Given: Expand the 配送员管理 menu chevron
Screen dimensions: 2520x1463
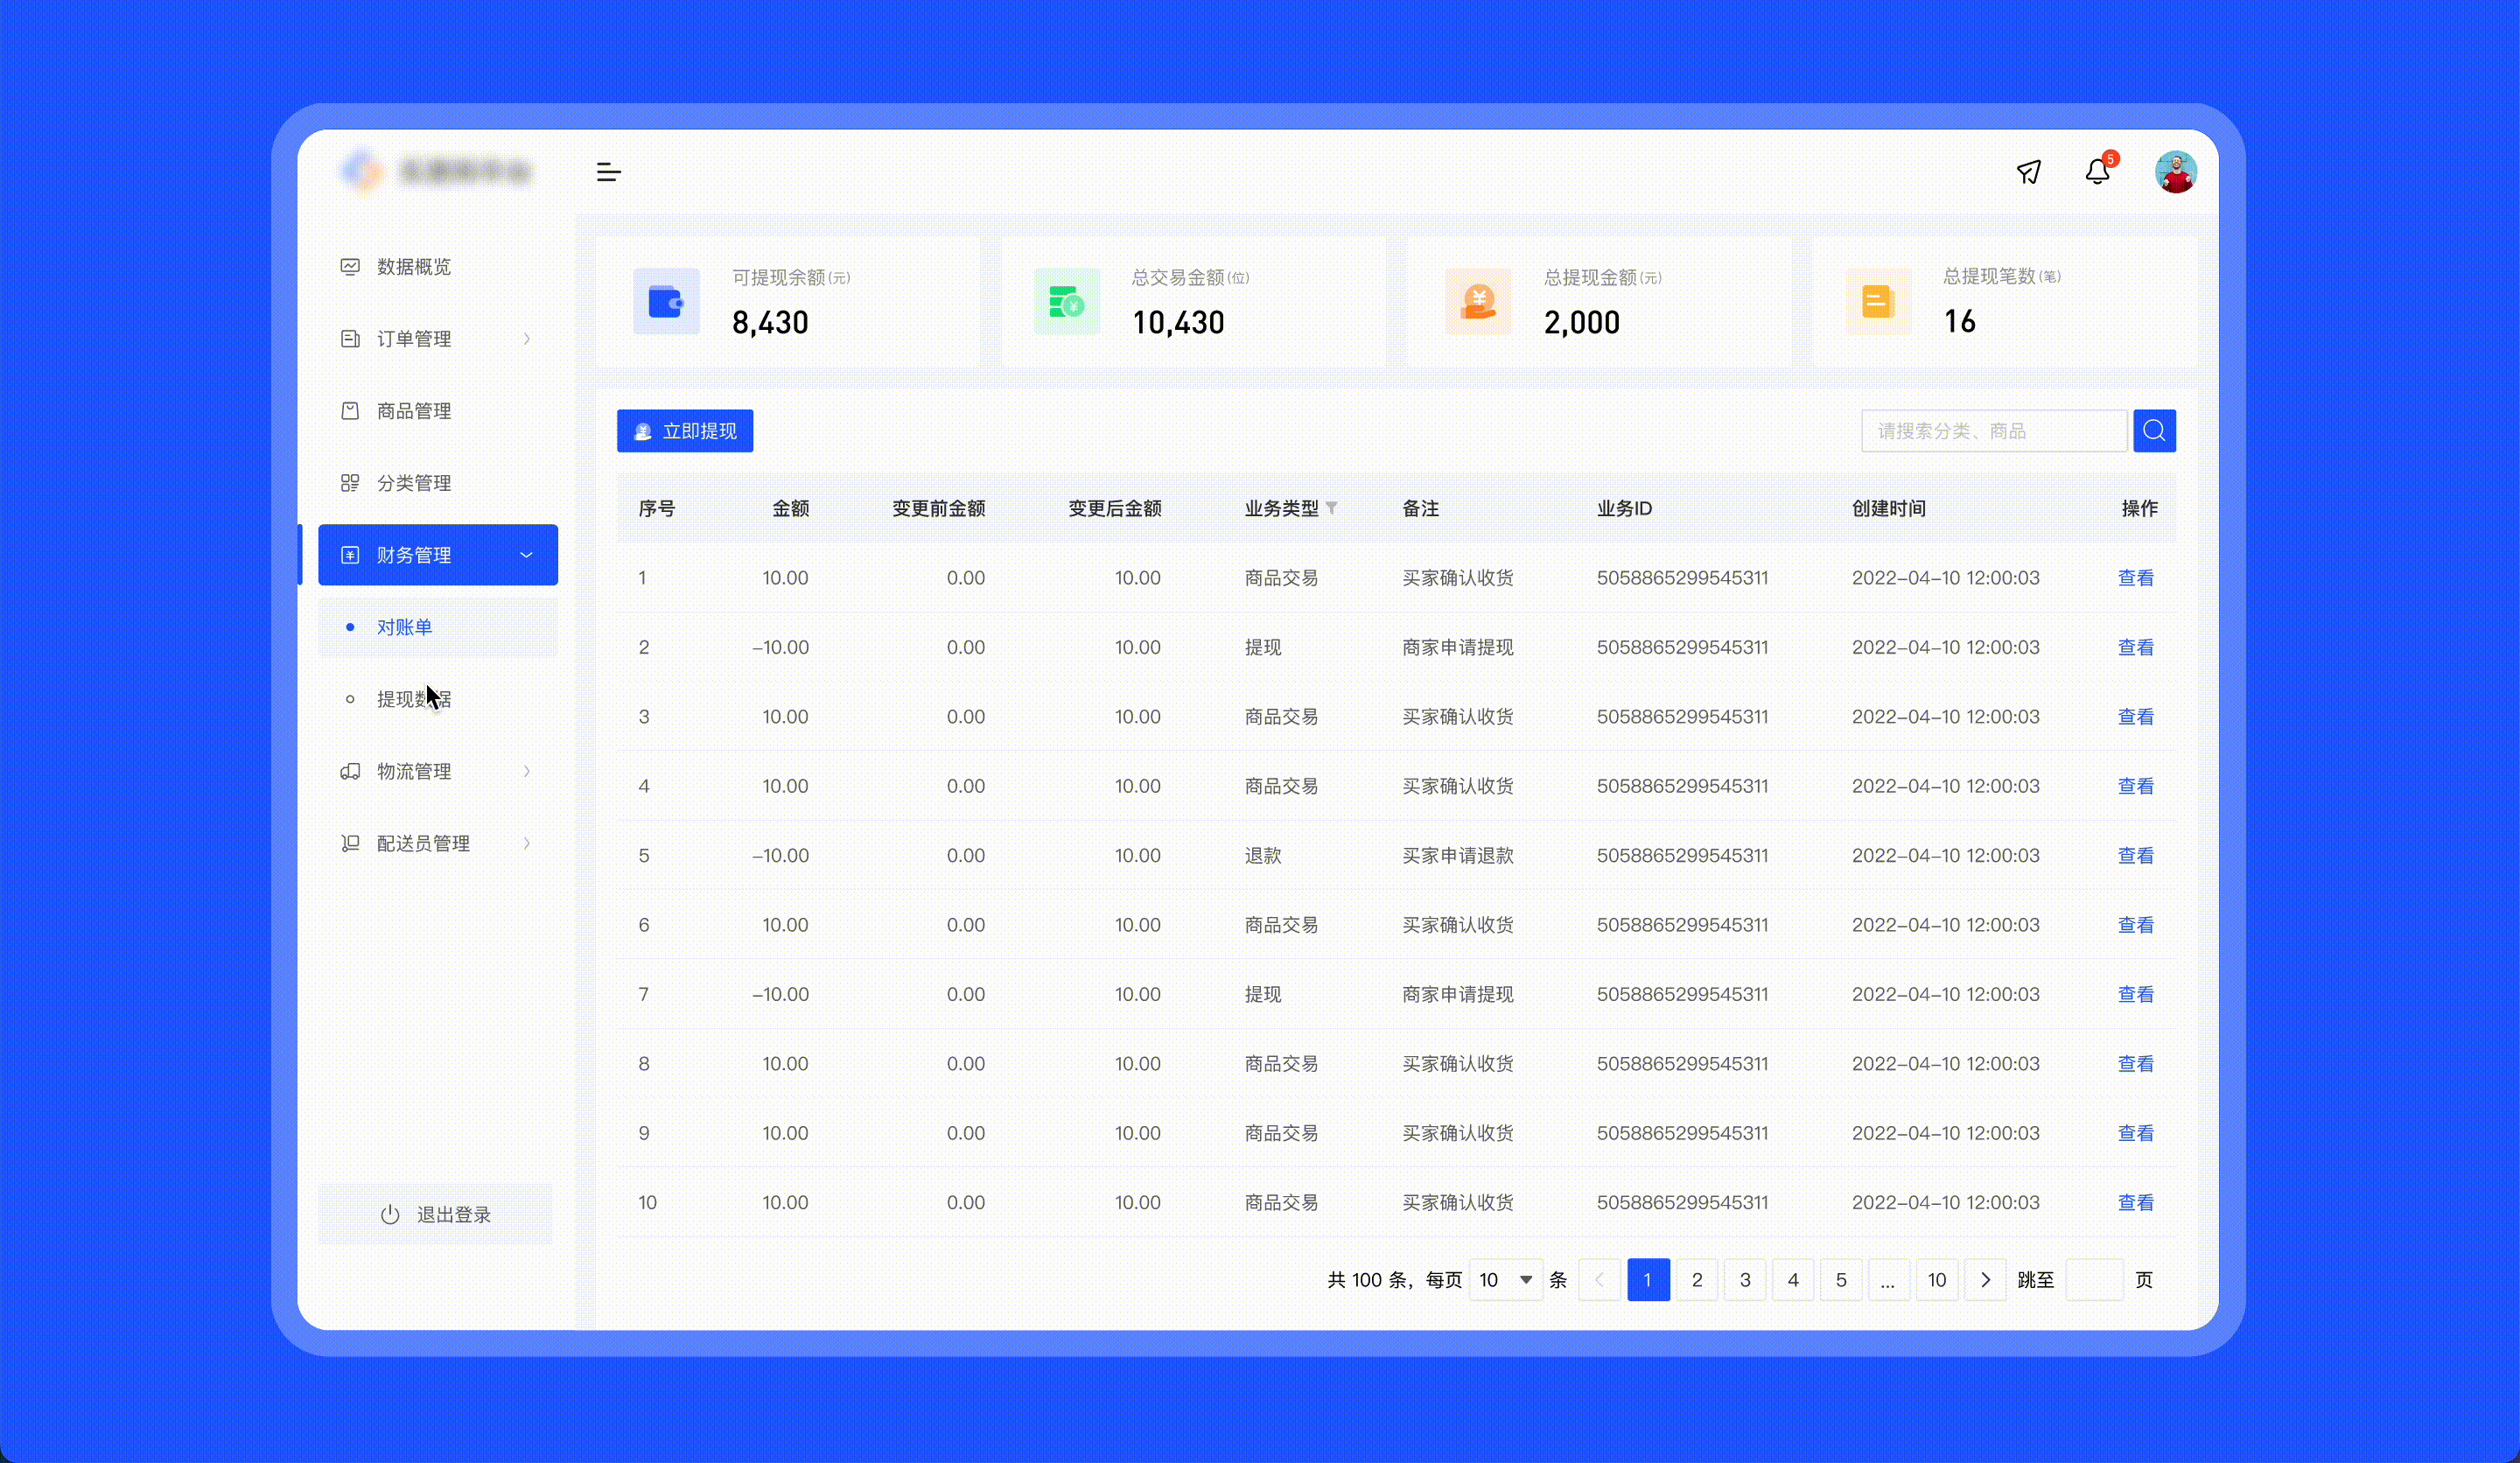Looking at the screenshot, I should [527, 843].
